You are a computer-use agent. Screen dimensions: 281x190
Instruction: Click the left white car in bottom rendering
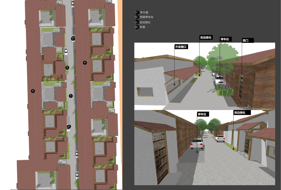point(197,144)
